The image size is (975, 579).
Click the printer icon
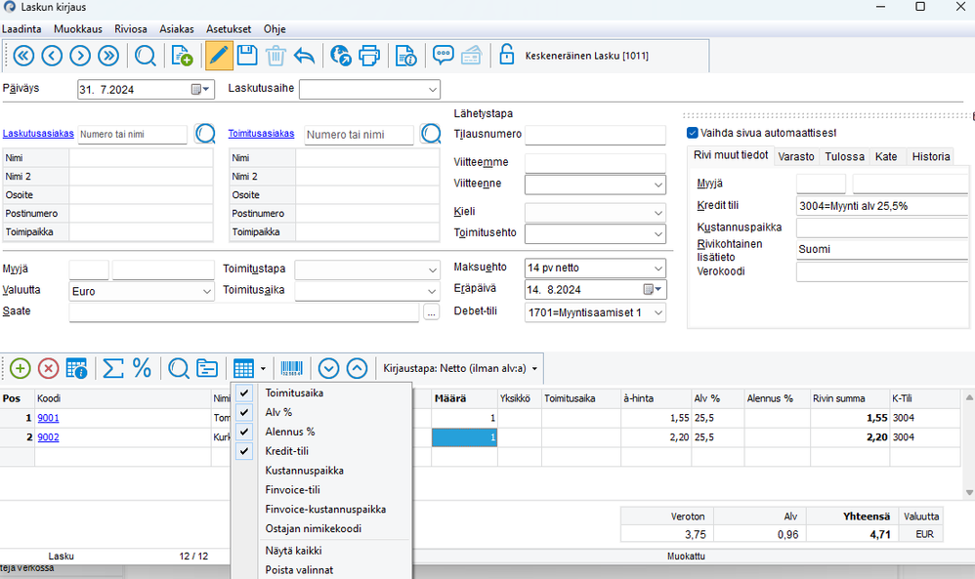click(x=369, y=56)
